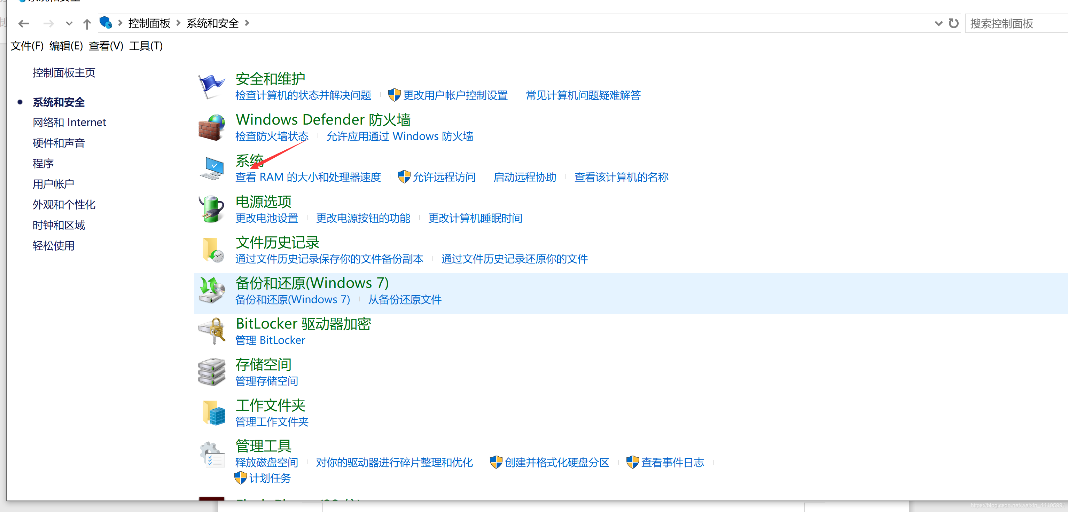Open the Storage Spaces stacked drives icon
Screen dimensions: 1068x512
point(212,372)
